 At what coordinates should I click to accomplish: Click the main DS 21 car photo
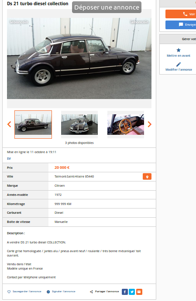click(79, 58)
